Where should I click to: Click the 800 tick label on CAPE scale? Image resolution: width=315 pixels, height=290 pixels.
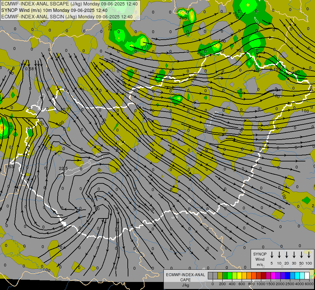pyautogui.click(x=251, y=284)
